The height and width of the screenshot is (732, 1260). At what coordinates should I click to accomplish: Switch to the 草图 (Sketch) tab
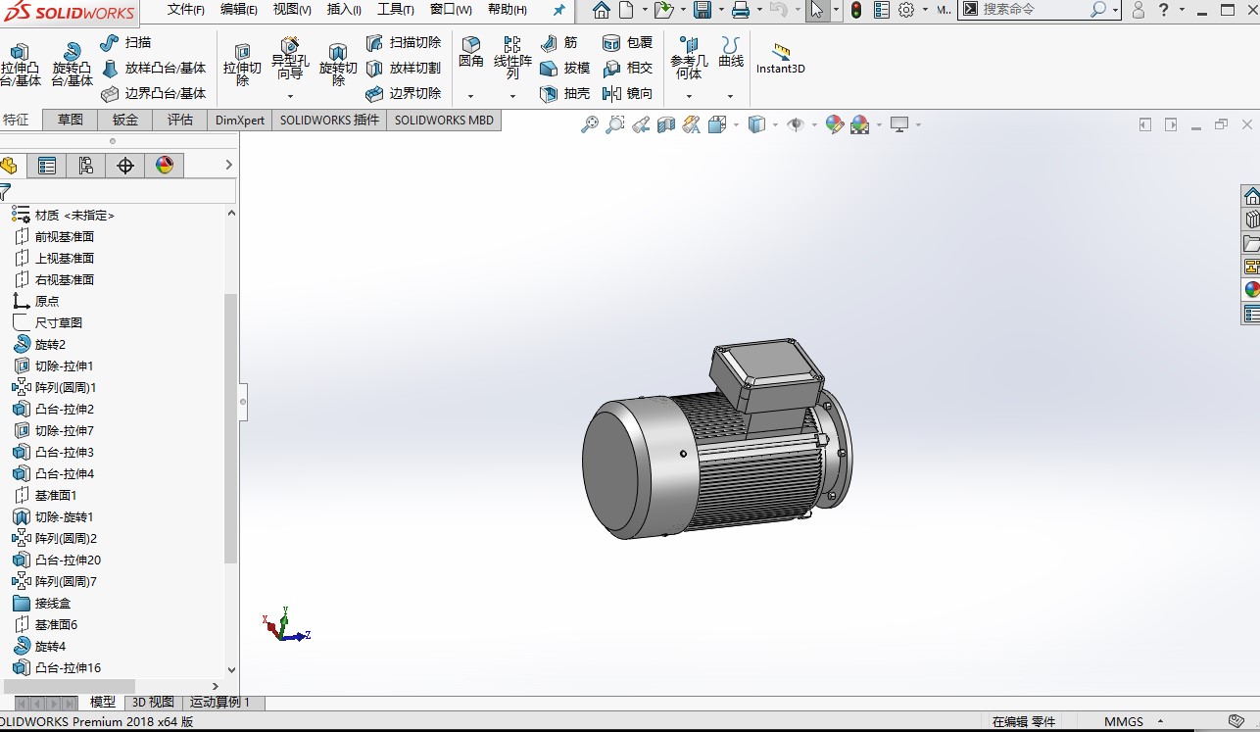click(x=69, y=120)
